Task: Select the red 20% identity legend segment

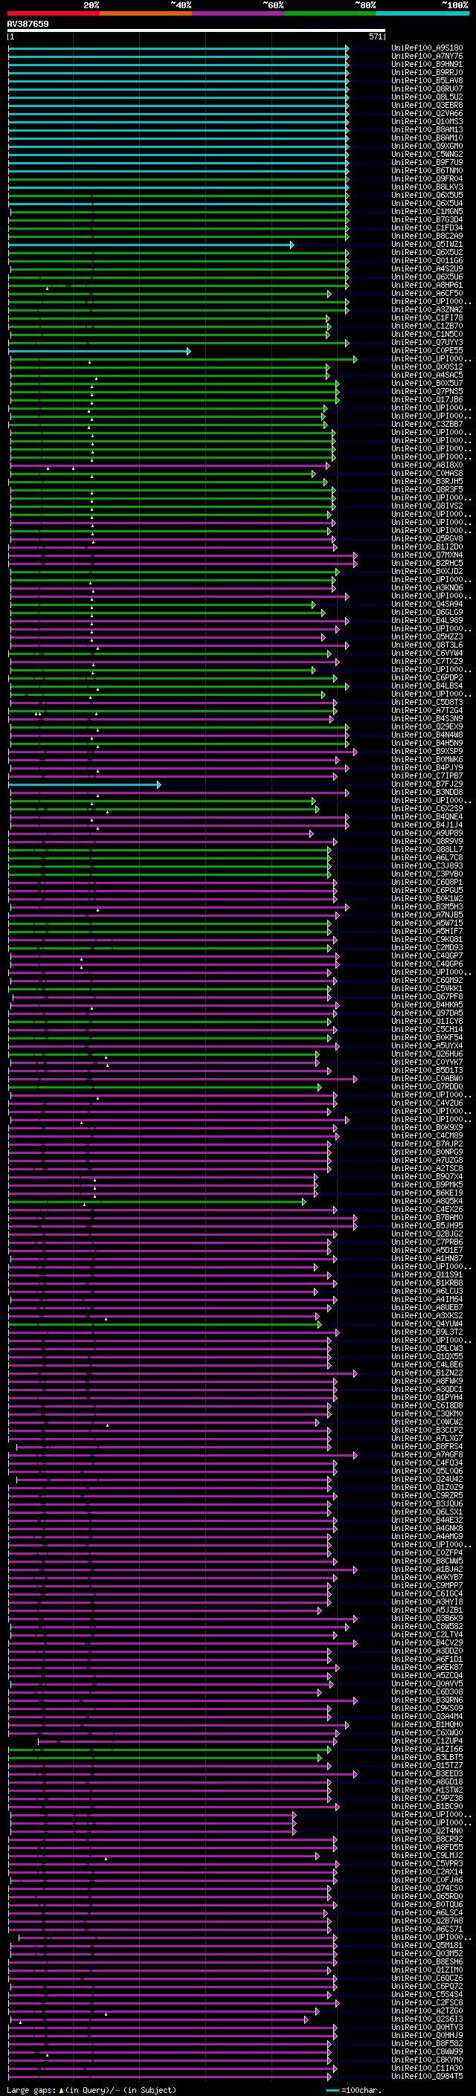Action: (54, 13)
